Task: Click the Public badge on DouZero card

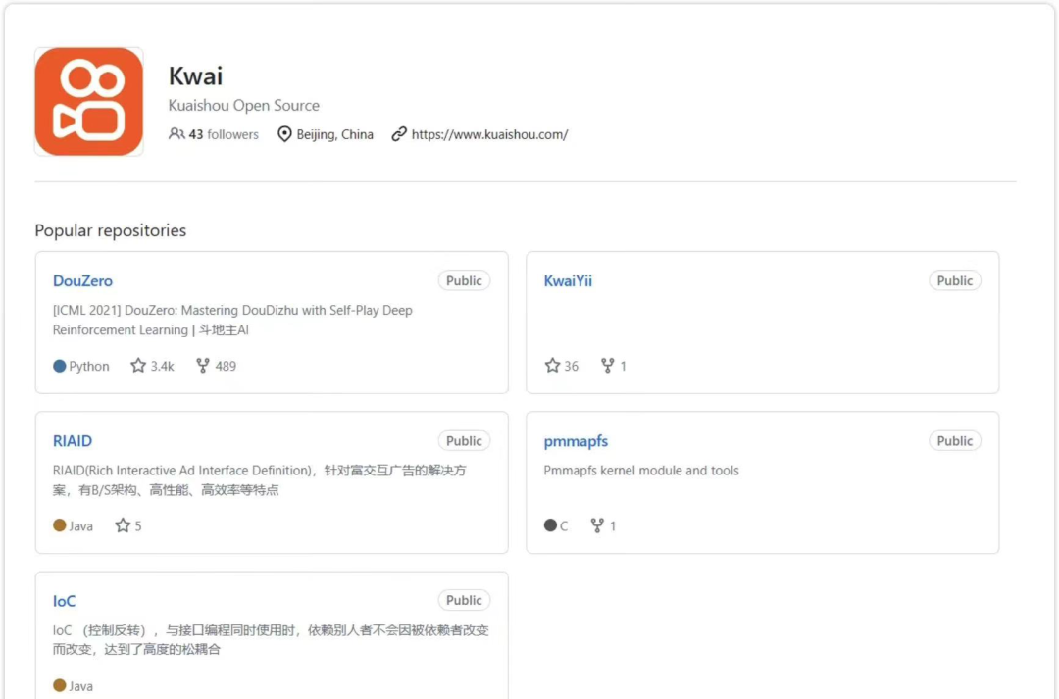Action: pyautogui.click(x=464, y=281)
